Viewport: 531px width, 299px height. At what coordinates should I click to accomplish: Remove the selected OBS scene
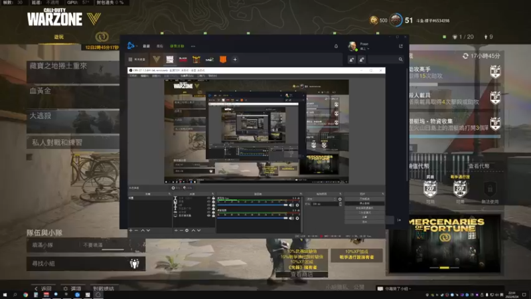click(137, 231)
